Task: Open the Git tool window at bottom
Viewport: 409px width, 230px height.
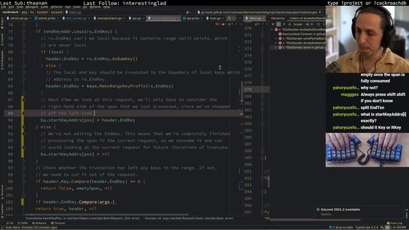Action: point(10,223)
